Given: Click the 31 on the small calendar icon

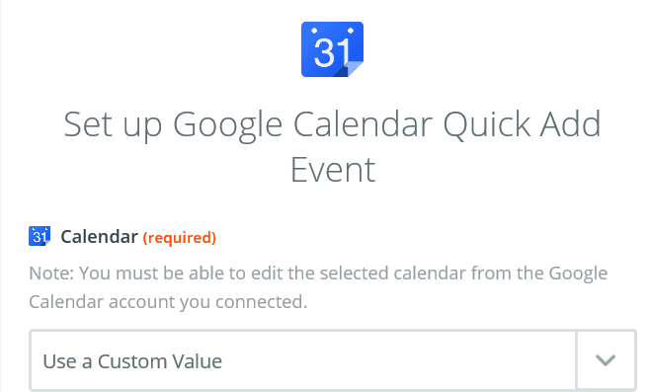Looking at the screenshot, I should click(40, 237).
